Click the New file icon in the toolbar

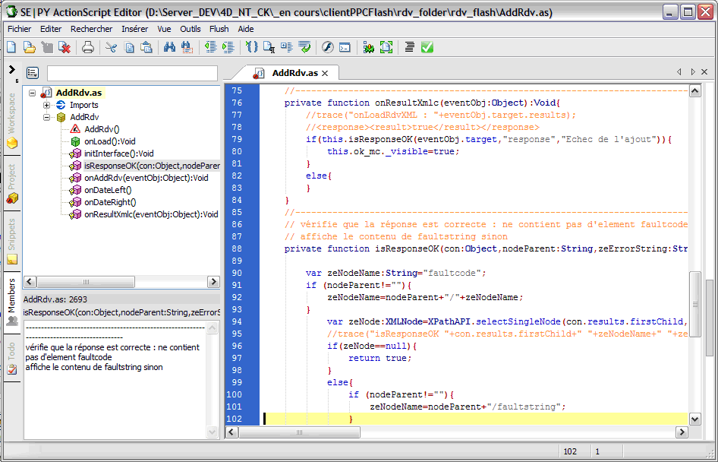11,47
